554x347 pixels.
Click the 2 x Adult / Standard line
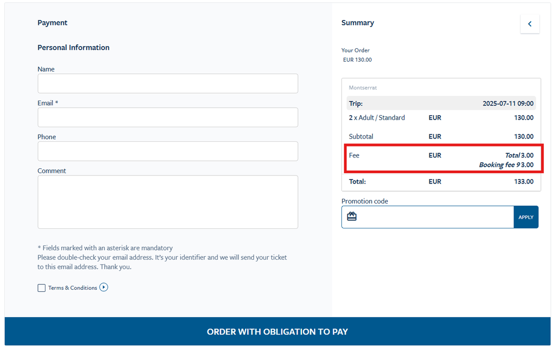coord(377,117)
